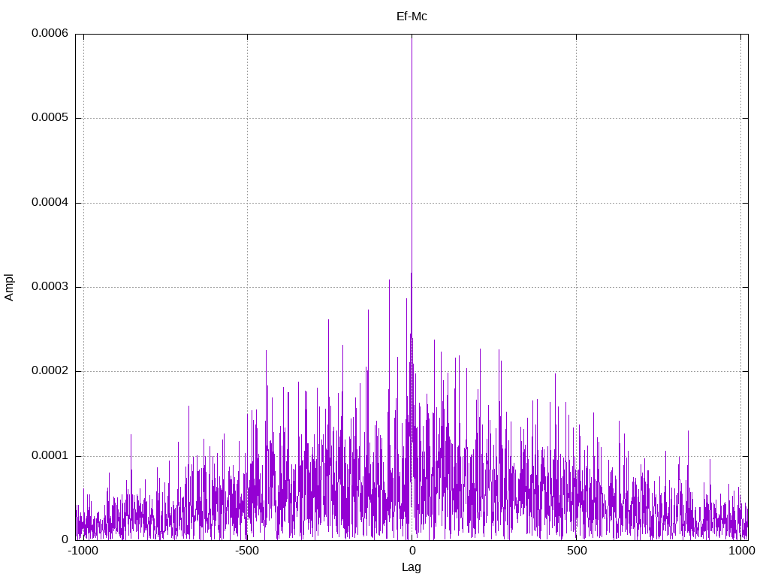
Task: Click the x-axis tick label 500
Action: pyautogui.click(x=577, y=551)
